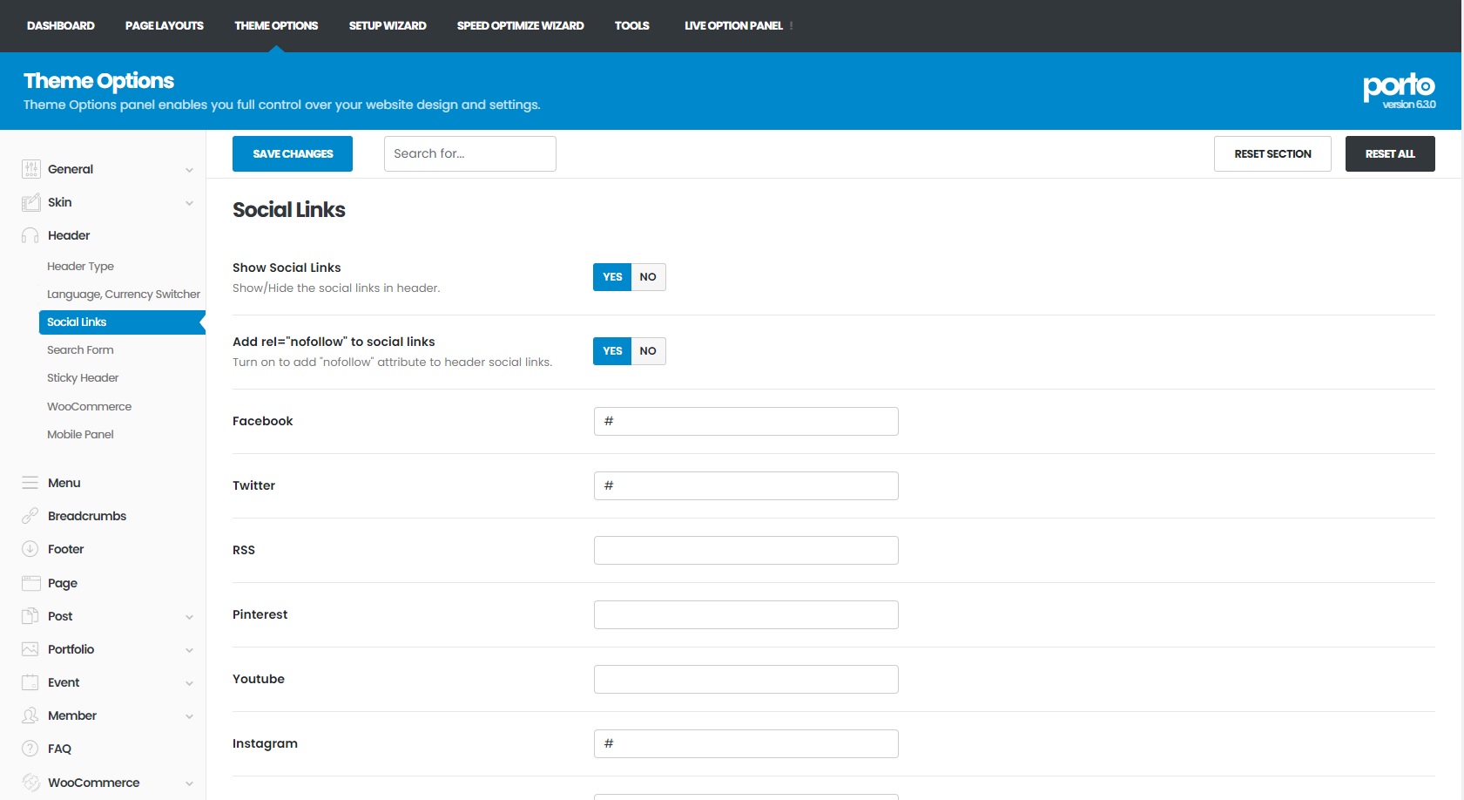Select YES for Show Social Links

coord(612,277)
